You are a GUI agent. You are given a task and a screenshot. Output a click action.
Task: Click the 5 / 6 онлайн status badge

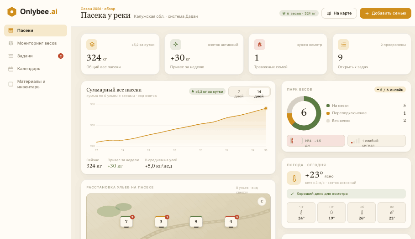(390, 90)
